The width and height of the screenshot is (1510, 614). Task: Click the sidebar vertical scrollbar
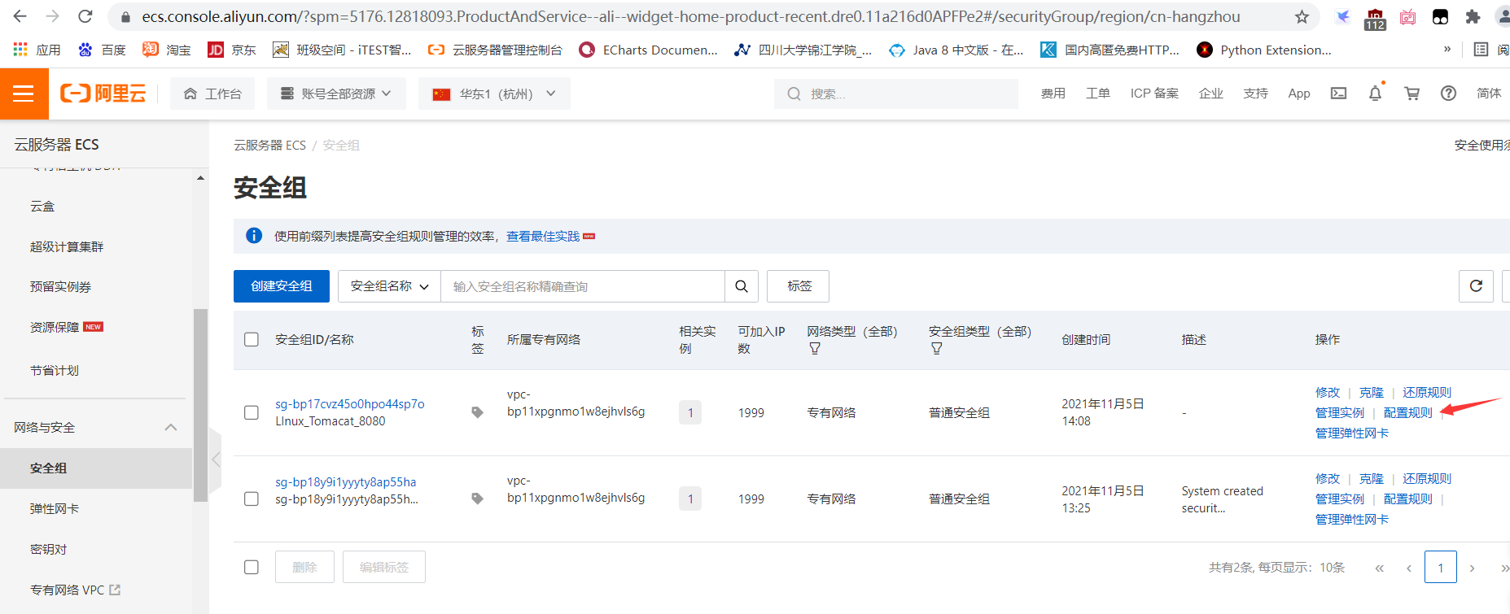click(x=200, y=405)
